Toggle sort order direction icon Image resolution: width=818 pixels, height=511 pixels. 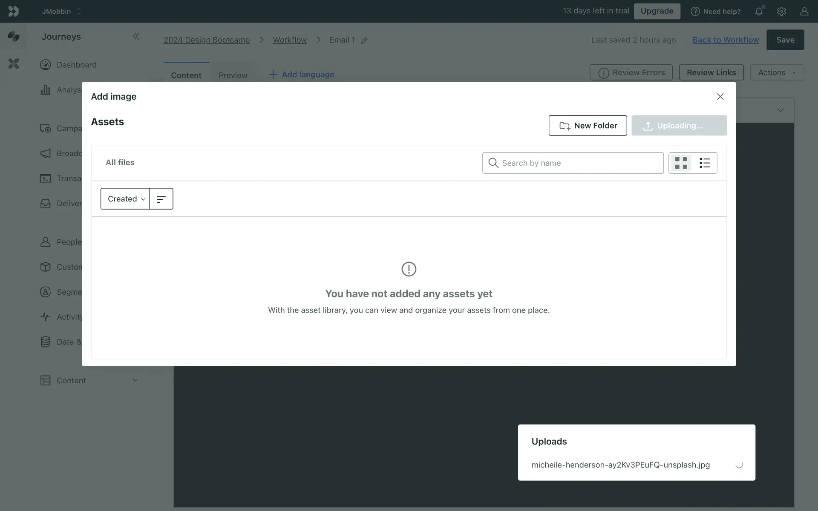point(161,199)
